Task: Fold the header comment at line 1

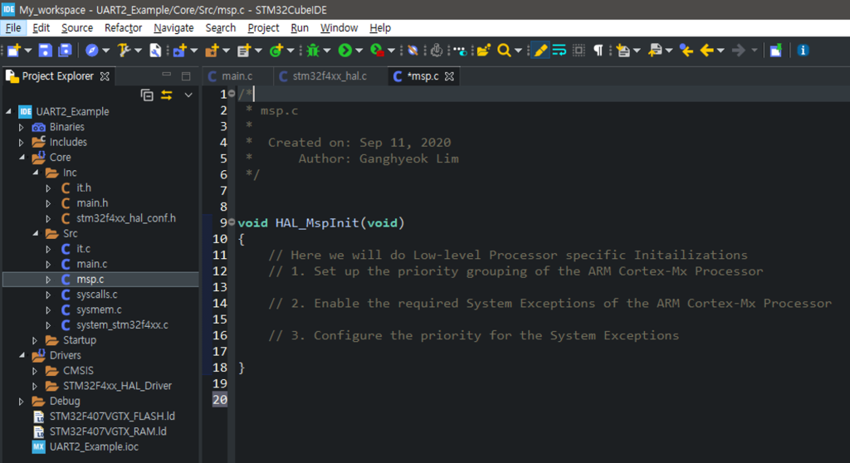Action: point(232,93)
